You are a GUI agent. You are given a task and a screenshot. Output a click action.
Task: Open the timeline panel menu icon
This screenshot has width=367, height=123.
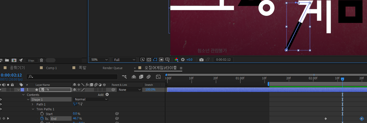click(x=181, y=68)
